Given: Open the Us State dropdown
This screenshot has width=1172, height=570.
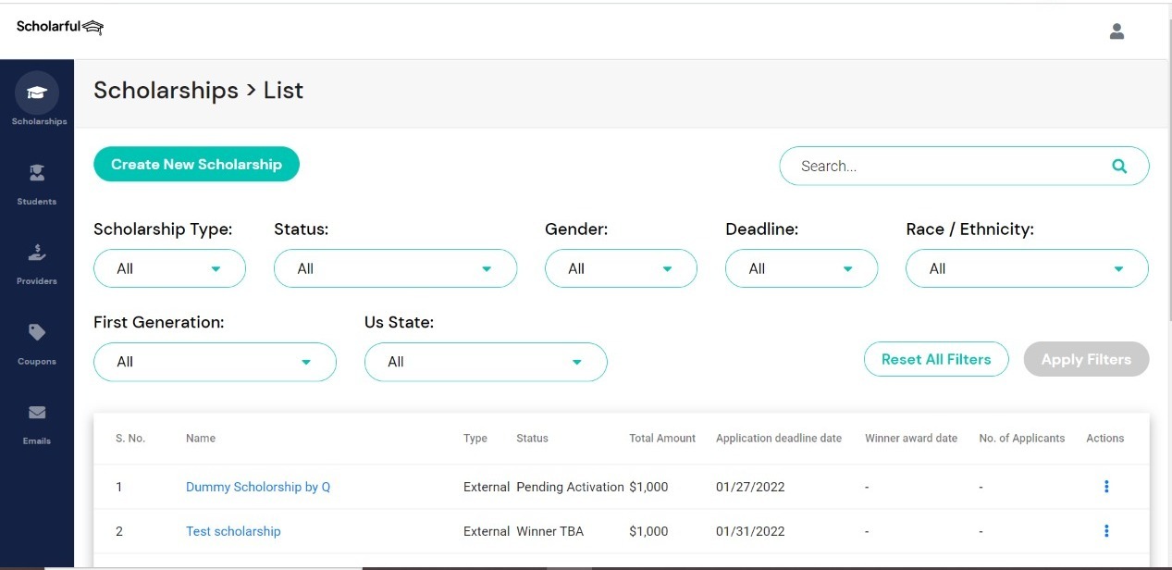Looking at the screenshot, I should pyautogui.click(x=486, y=362).
